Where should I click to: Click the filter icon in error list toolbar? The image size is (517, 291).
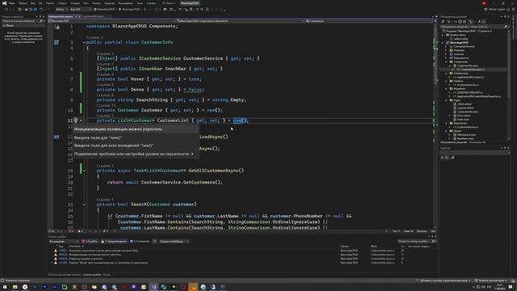tap(154, 242)
